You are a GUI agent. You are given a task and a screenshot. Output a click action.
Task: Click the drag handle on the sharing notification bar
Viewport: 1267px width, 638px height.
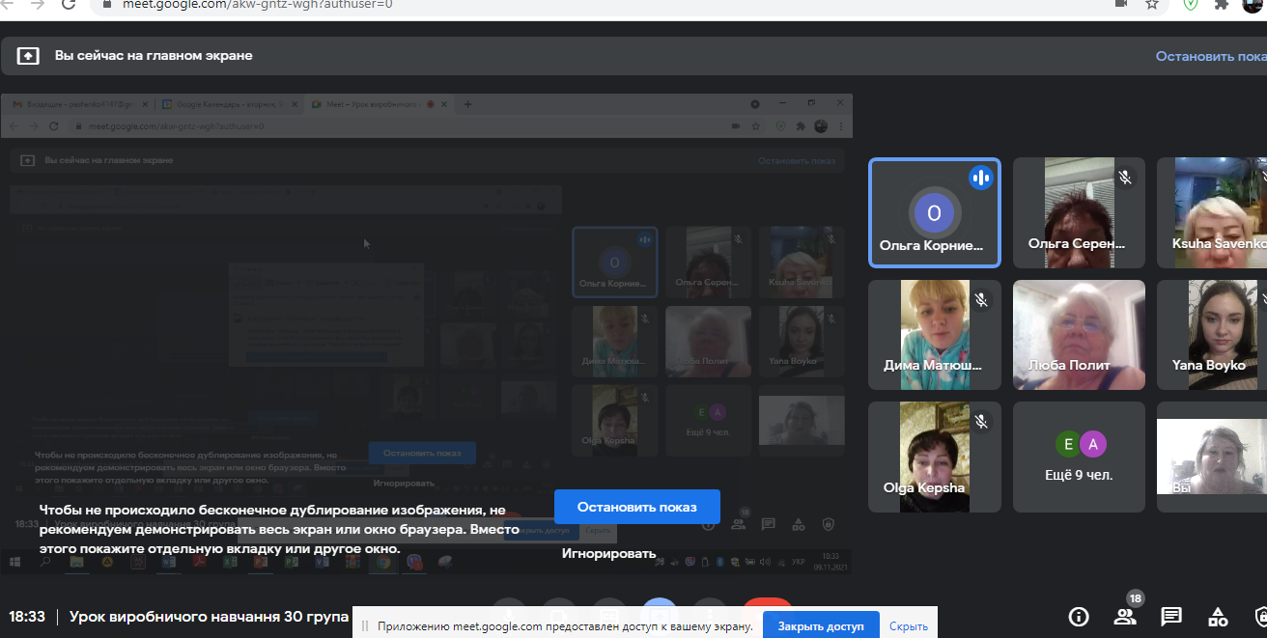(x=365, y=626)
